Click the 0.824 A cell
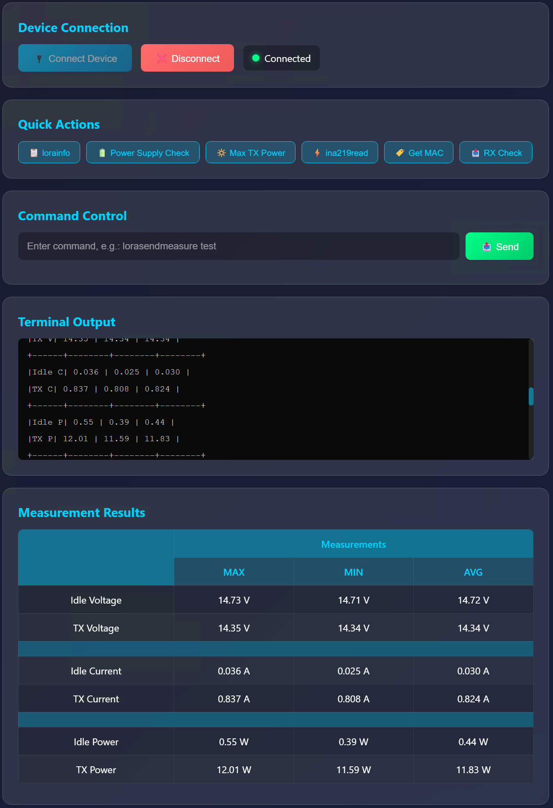 coord(473,699)
